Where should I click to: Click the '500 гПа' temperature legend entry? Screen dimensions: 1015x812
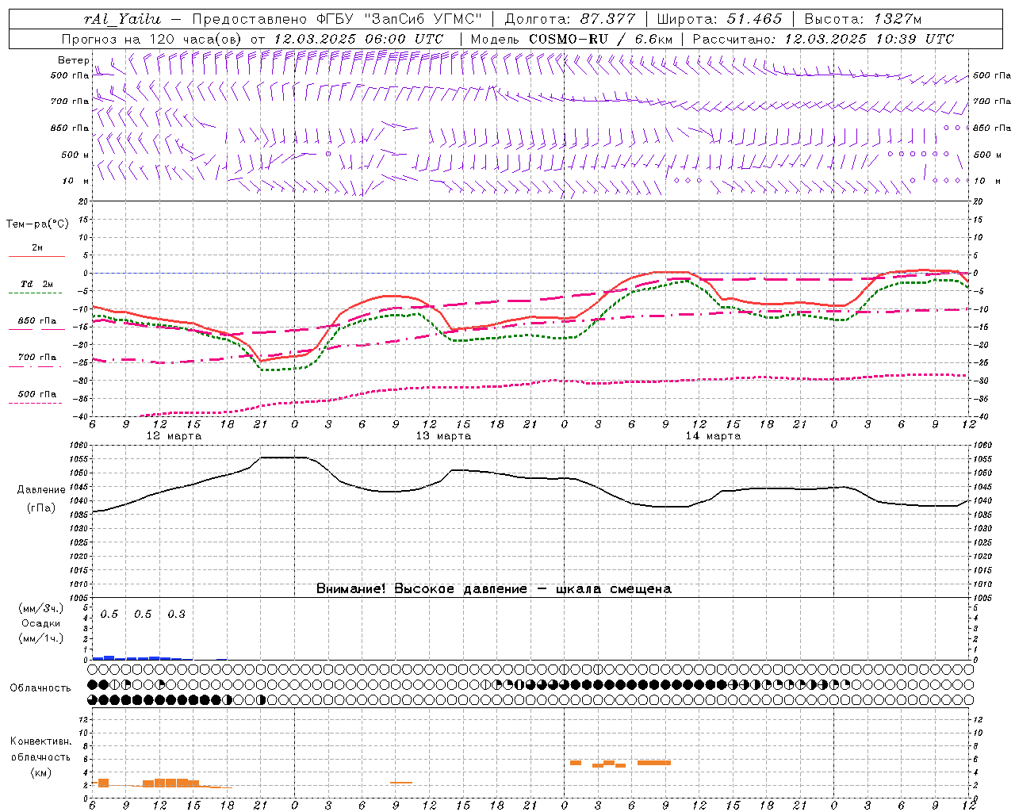click(36, 394)
